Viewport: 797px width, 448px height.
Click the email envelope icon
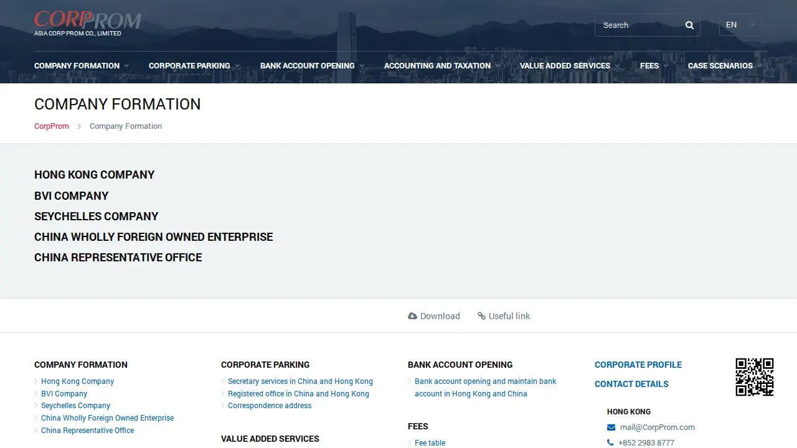(611, 427)
